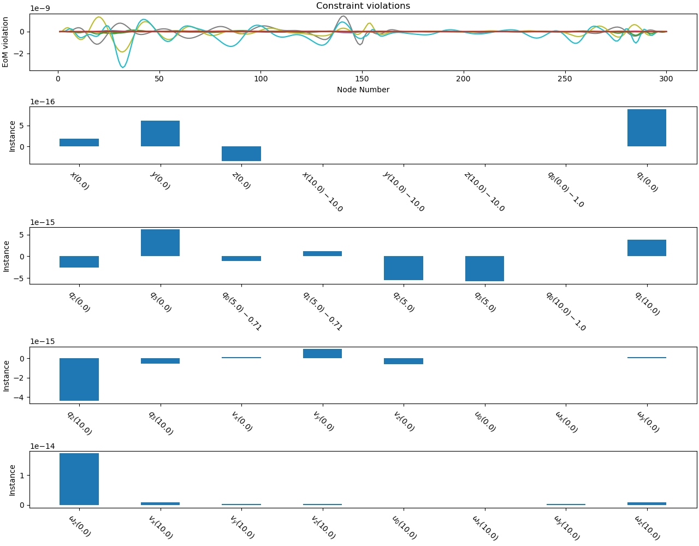Click the positive bar above vy(0.0)
The image size is (699, 546).
322,353
